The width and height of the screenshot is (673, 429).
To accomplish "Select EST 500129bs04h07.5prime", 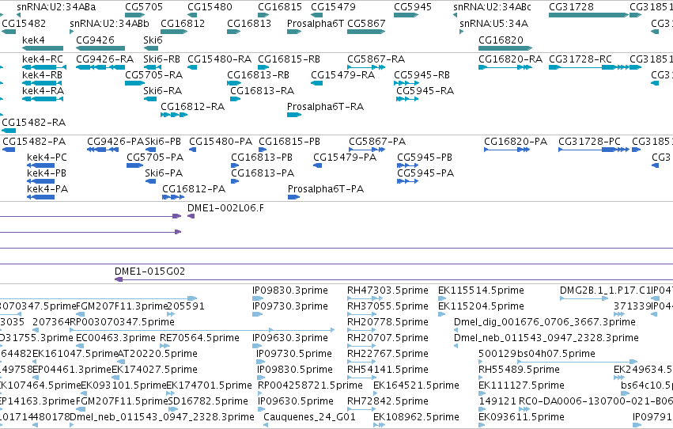I will pyautogui.click(x=536, y=354).
